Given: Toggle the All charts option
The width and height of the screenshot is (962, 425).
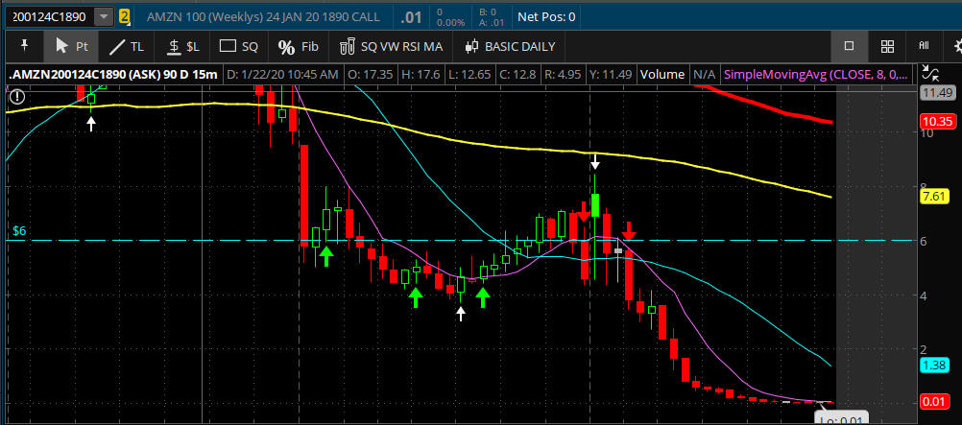Looking at the screenshot, I should click(x=924, y=46).
